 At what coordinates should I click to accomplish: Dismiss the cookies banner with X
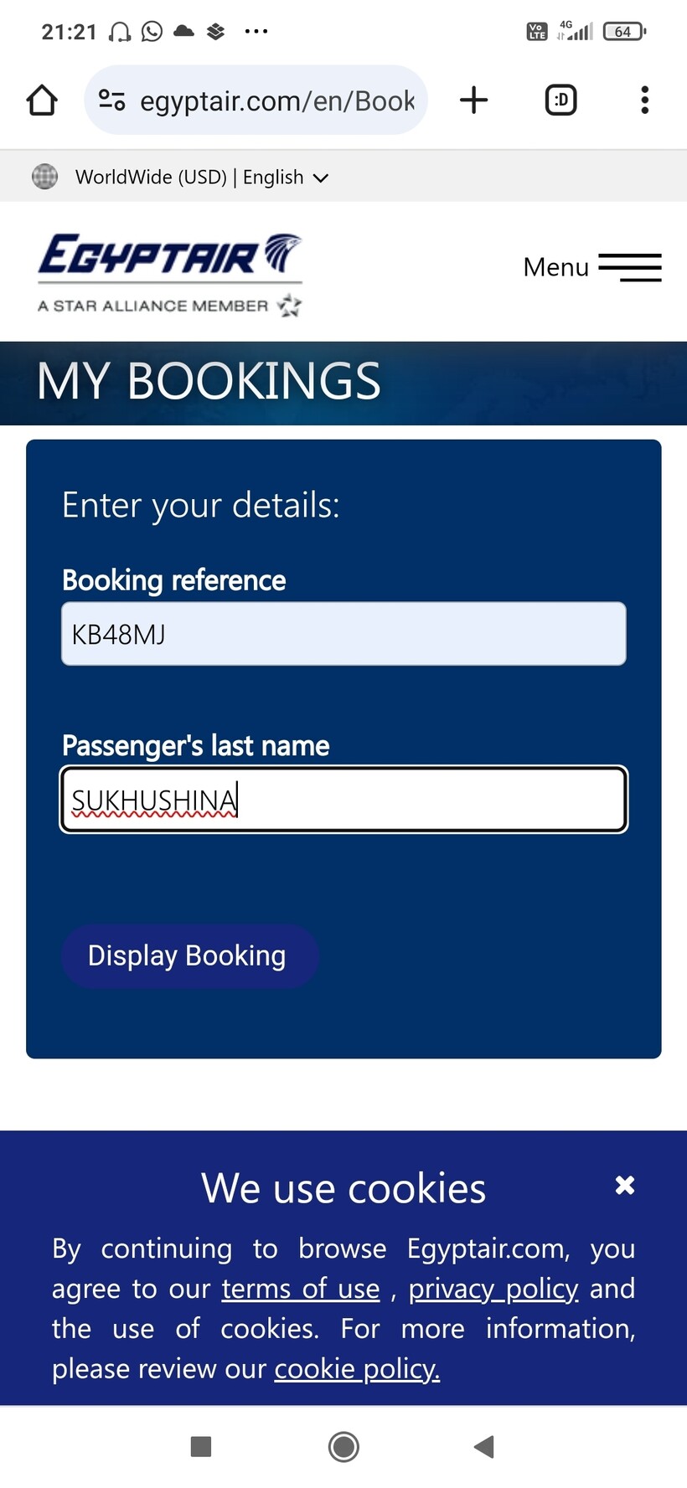[624, 1185]
